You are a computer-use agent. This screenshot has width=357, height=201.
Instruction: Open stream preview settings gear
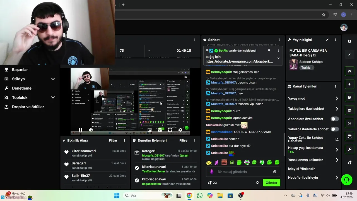pyautogui.click(x=180, y=130)
